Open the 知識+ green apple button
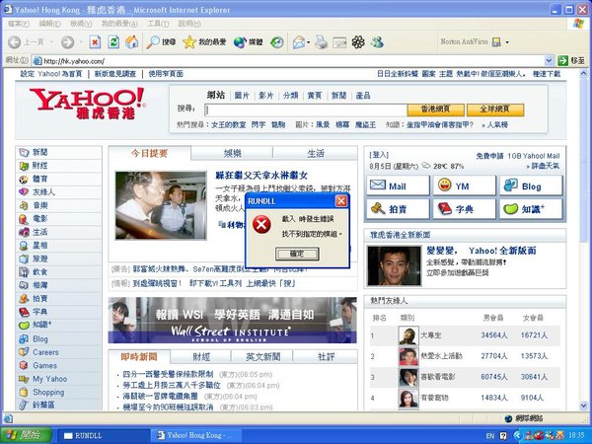The image size is (592, 444). point(531,209)
